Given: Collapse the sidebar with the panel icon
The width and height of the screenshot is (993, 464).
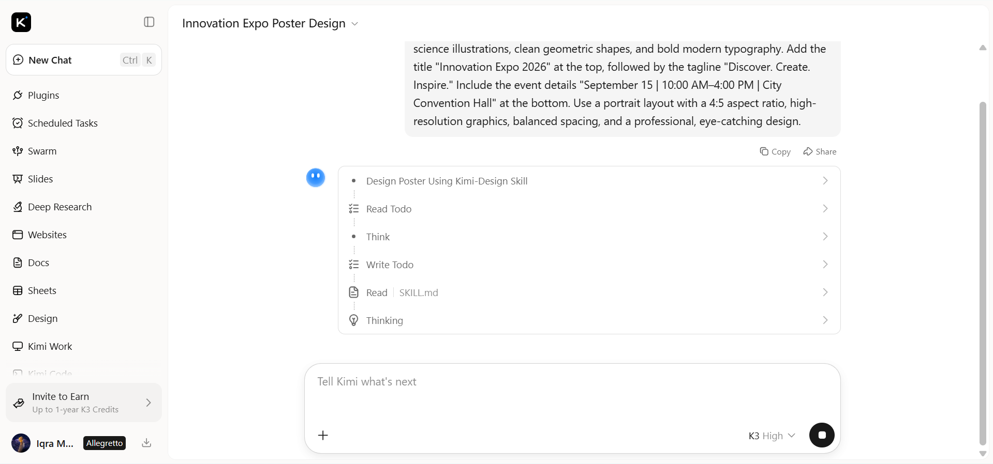Looking at the screenshot, I should tap(149, 22).
